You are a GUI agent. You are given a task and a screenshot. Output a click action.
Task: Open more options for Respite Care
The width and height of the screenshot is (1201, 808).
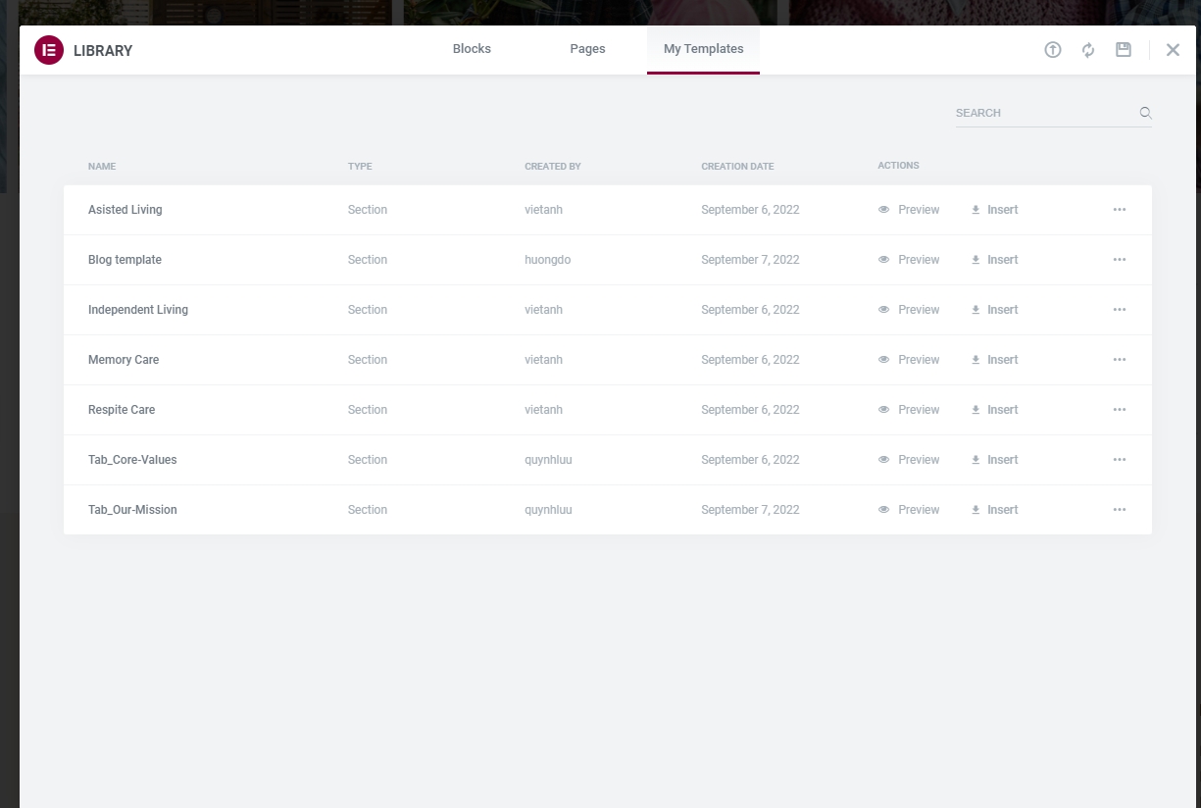click(x=1120, y=410)
